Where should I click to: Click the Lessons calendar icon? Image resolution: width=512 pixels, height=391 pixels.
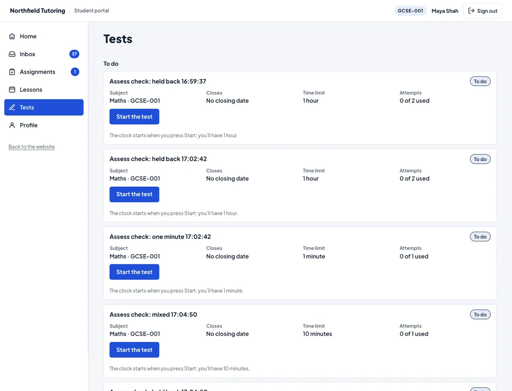point(12,90)
